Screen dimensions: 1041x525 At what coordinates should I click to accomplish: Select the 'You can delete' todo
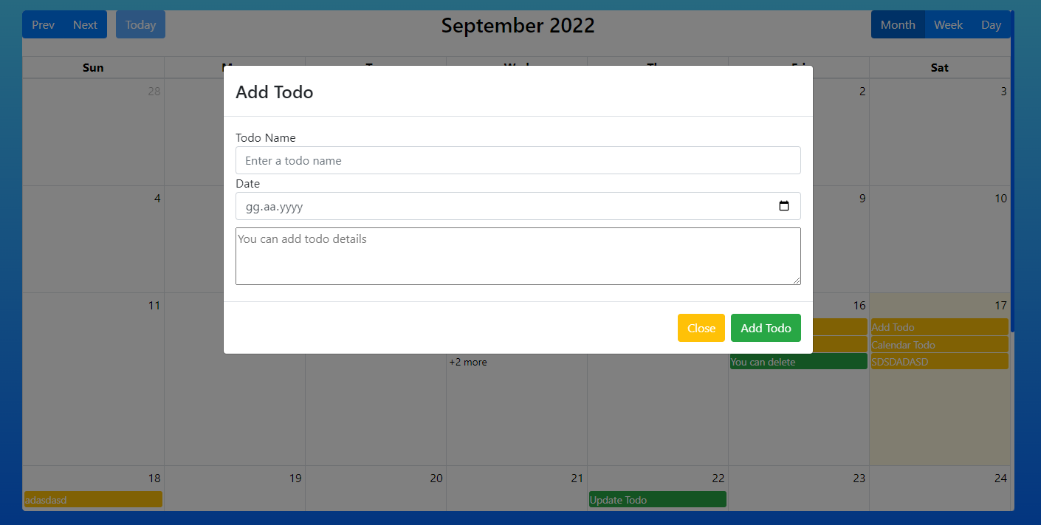[x=797, y=361]
